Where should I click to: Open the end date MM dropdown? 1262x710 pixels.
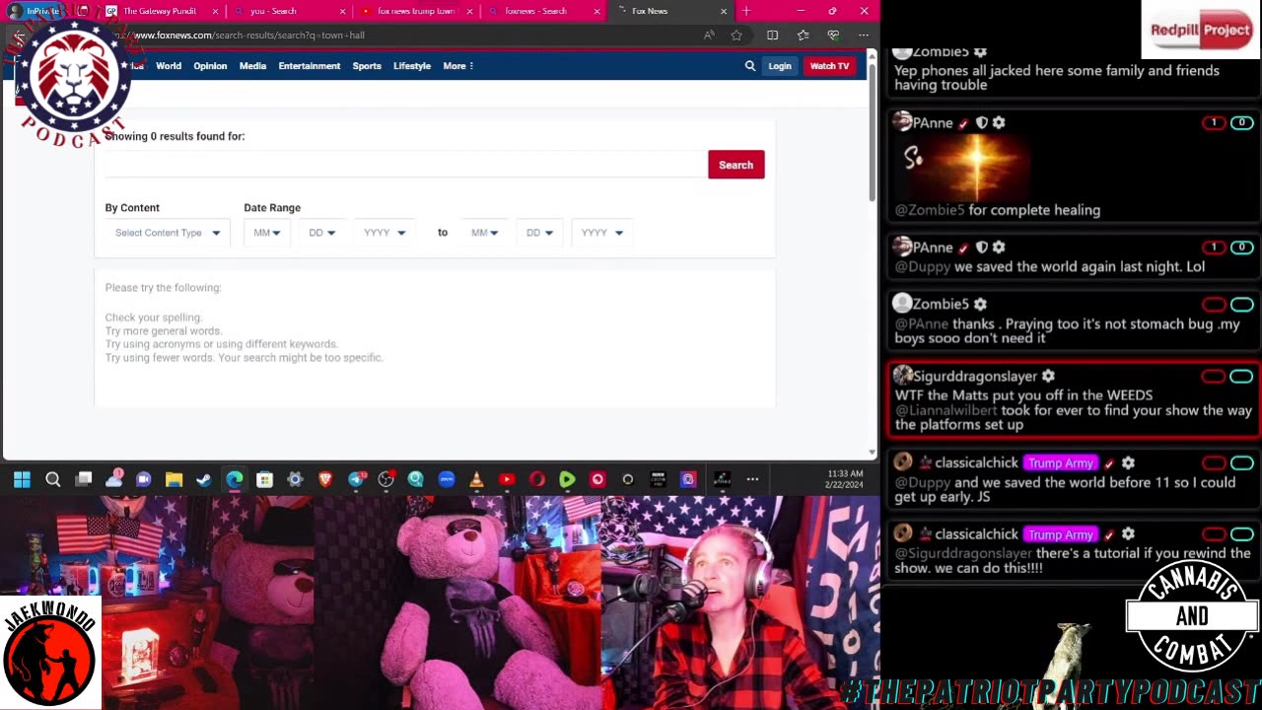484,233
